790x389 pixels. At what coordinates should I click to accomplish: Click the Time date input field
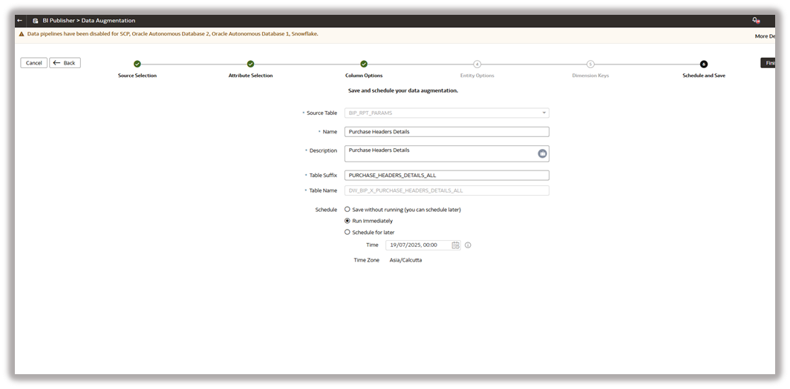point(422,245)
